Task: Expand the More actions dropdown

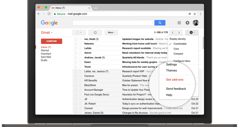Action: tap(111, 33)
